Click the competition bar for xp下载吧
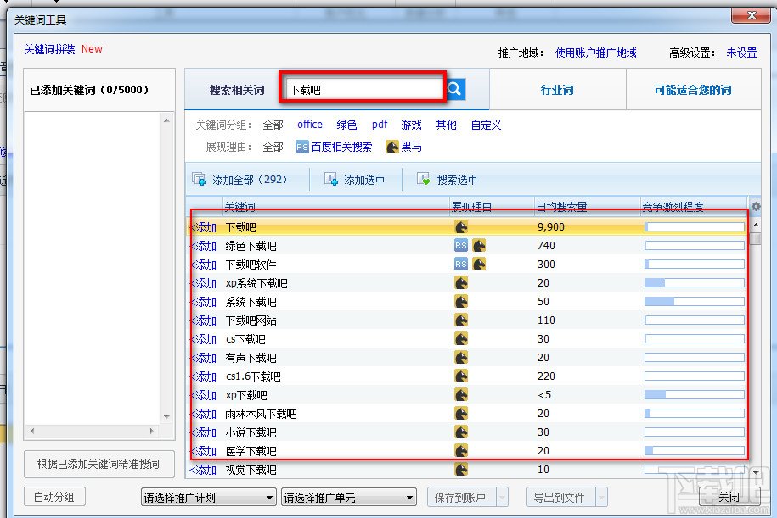777x518 pixels. [x=695, y=395]
